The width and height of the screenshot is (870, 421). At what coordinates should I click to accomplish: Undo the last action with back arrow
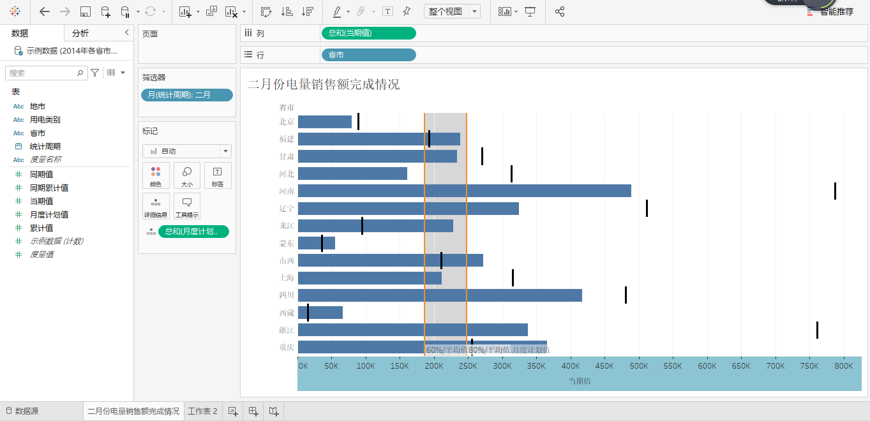pos(44,11)
